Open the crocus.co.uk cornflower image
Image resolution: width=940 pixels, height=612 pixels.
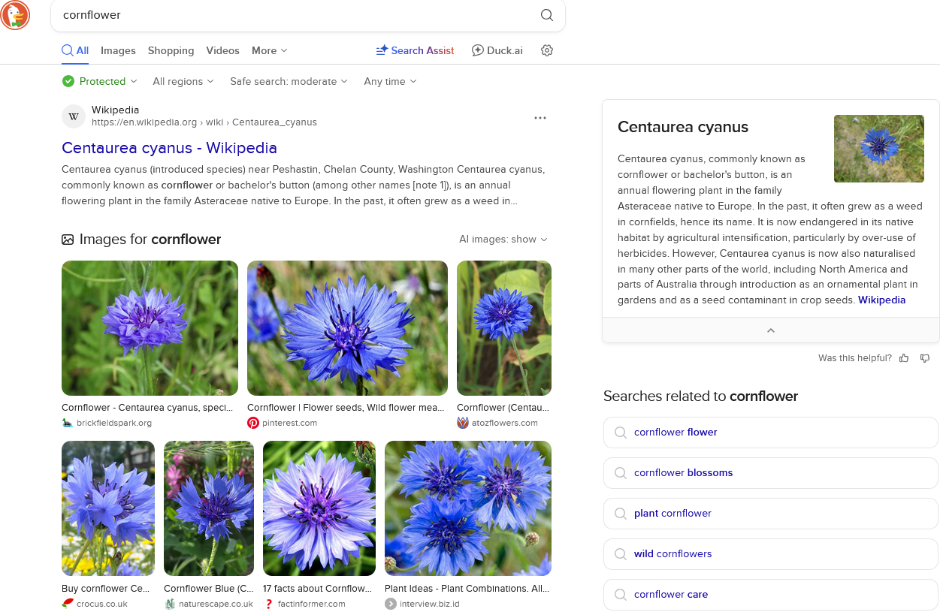tap(108, 508)
